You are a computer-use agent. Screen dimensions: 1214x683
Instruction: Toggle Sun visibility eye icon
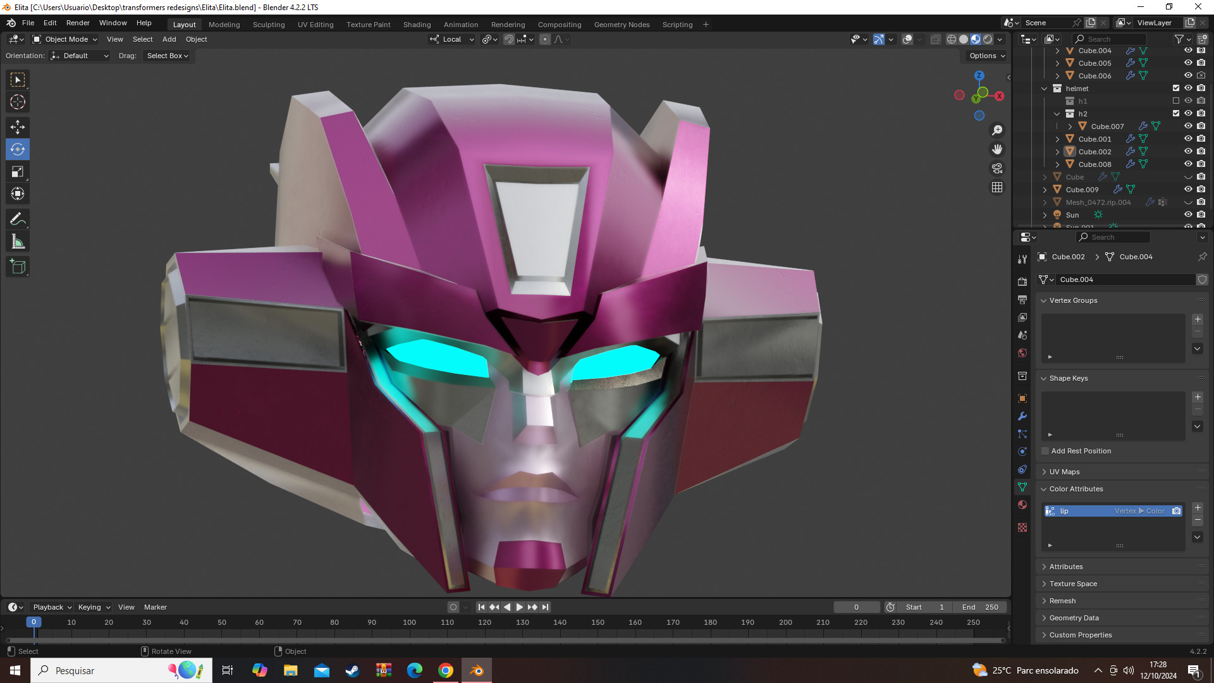1188,214
